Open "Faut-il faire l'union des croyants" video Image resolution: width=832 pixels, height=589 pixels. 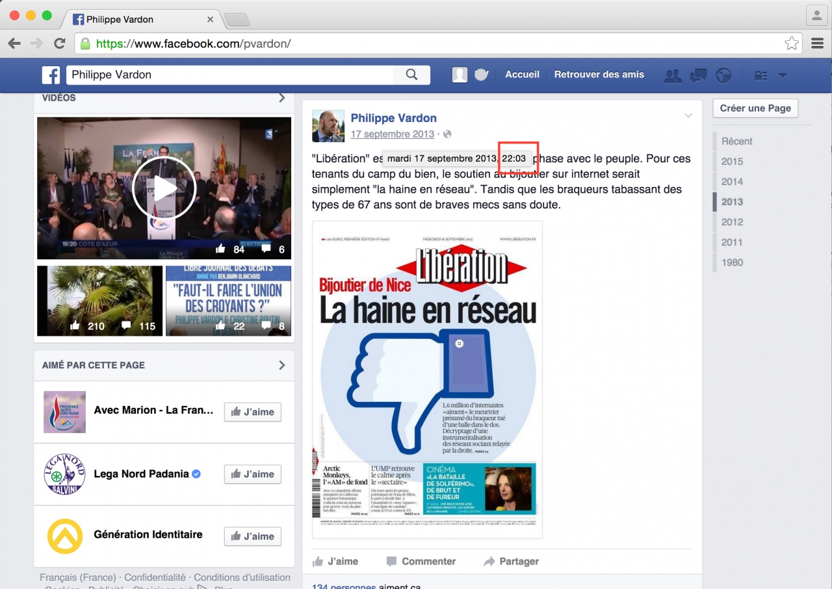pos(228,301)
